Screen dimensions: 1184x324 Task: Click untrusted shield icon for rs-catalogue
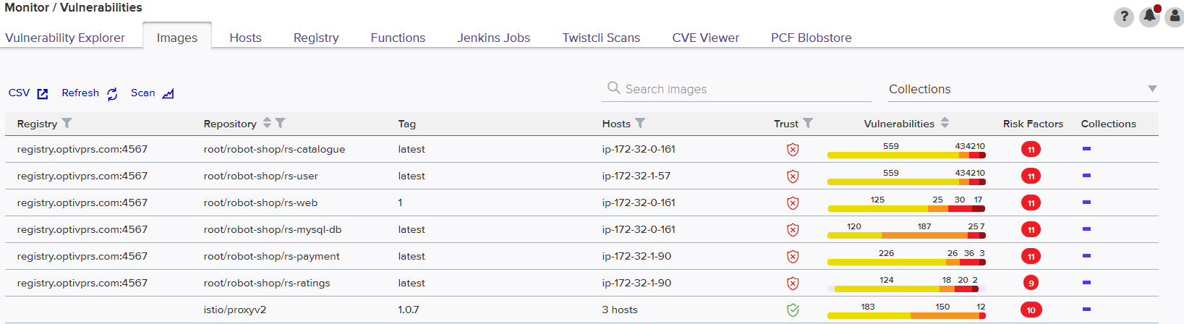793,150
